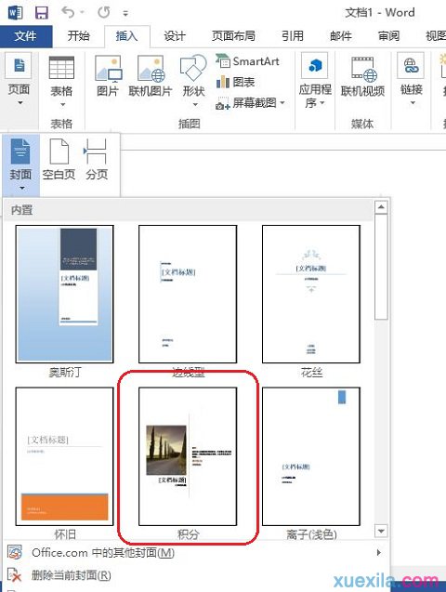Viewport: 446px width, 592px height.
Task: Insert a 图片 from file
Action: [108, 76]
